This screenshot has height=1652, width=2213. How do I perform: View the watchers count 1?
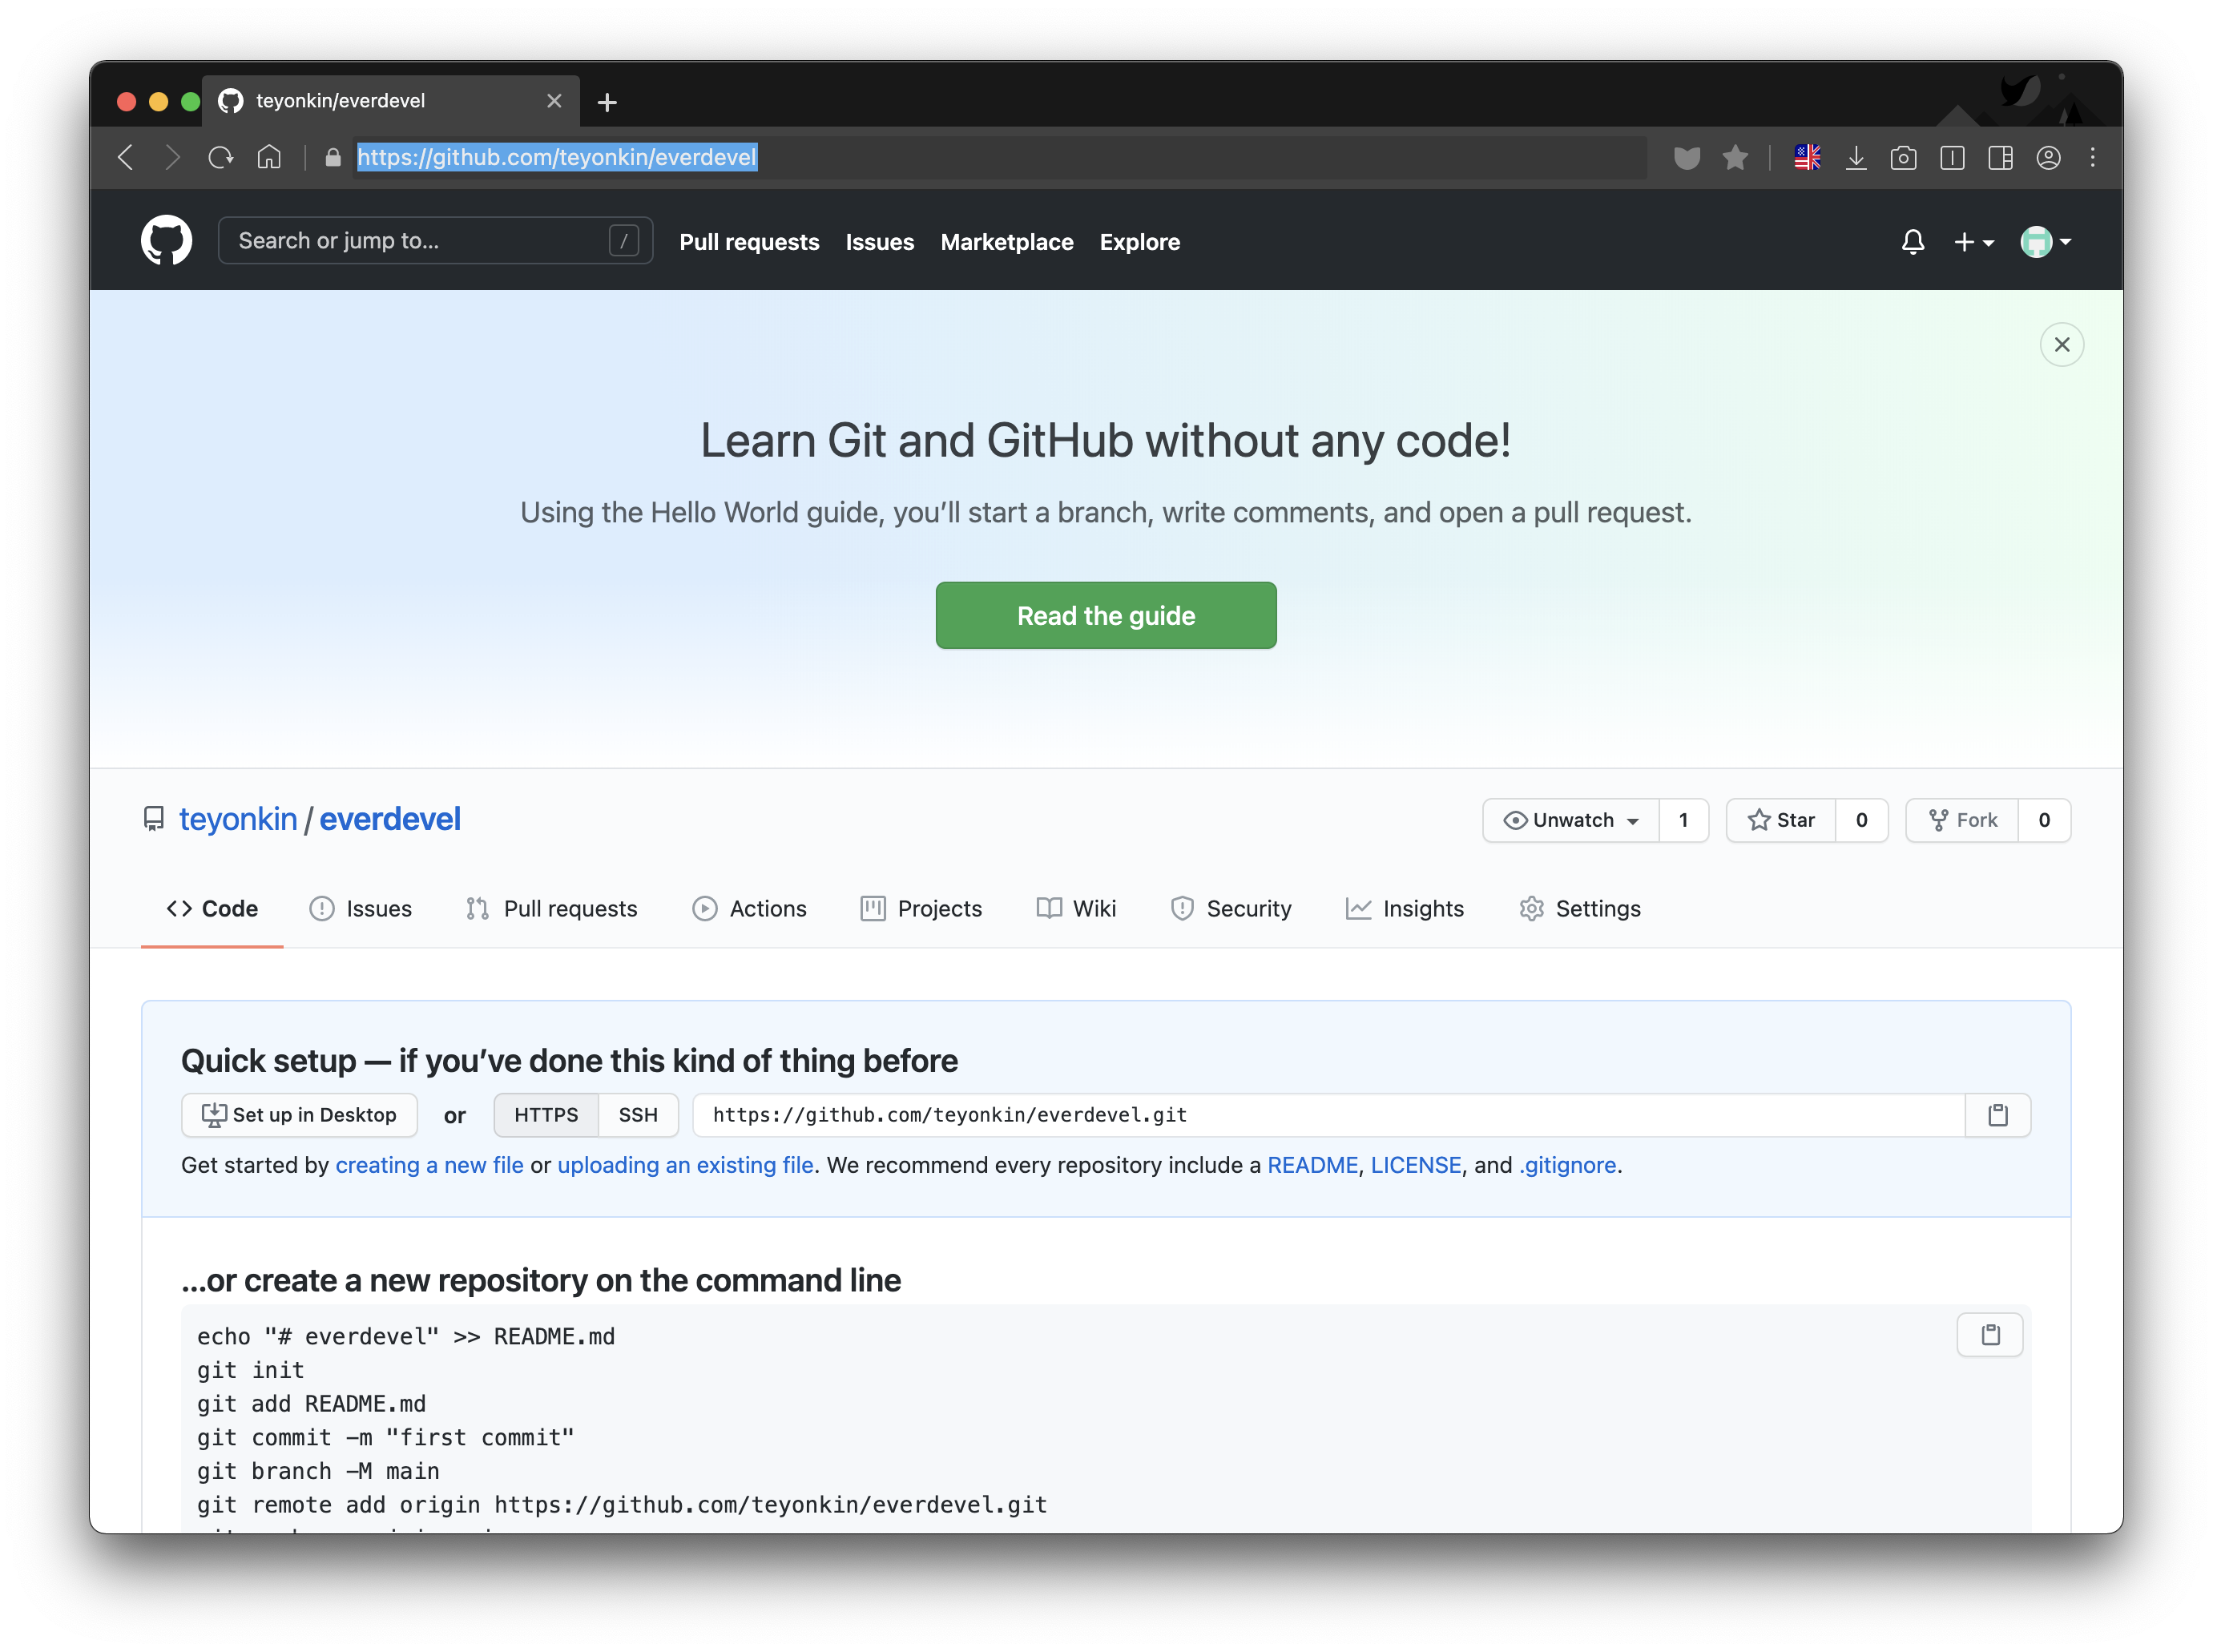point(1683,820)
